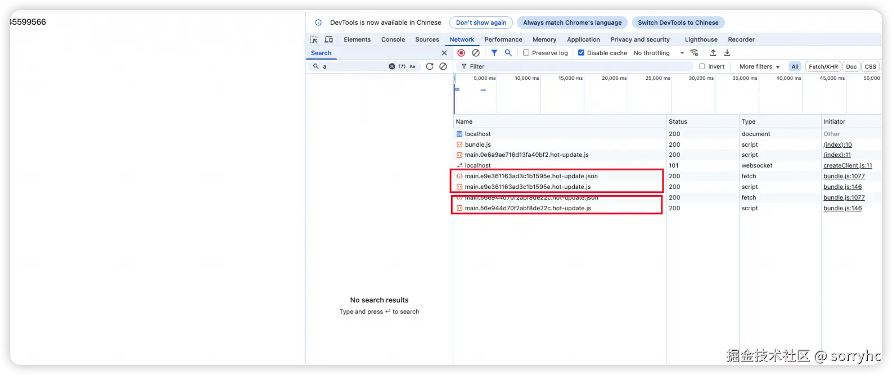This screenshot has width=892, height=375.
Task: Uncheck Disable cache checkbox
Action: 582,53
